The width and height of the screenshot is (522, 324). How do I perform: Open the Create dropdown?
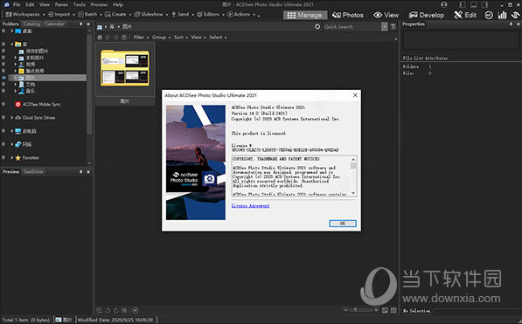point(117,14)
